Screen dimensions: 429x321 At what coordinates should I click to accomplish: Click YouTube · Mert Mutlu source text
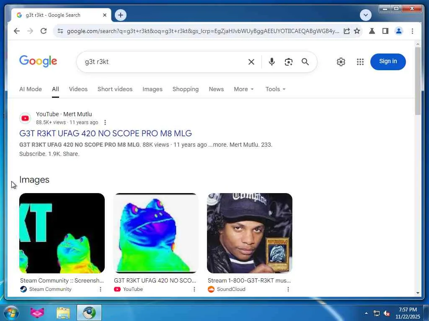click(x=64, y=114)
